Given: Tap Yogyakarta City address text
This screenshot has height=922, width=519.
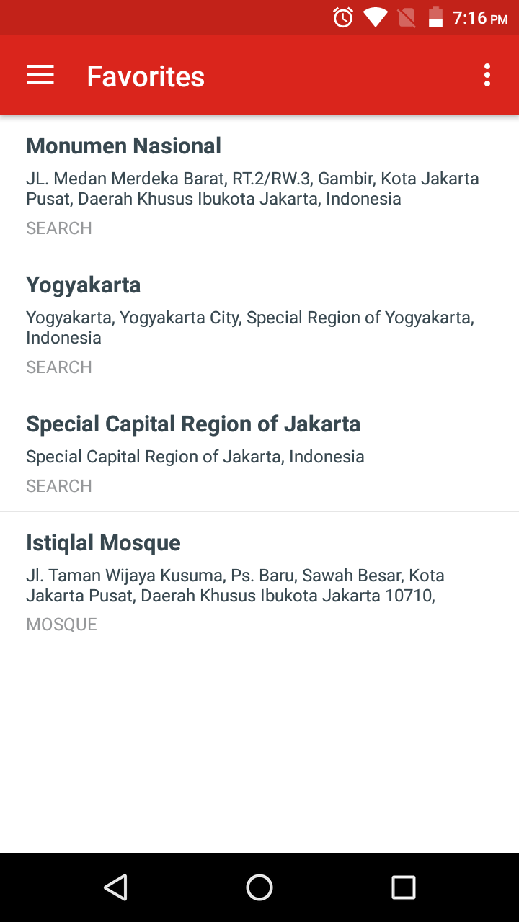Looking at the screenshot, I should click(249, 328).
